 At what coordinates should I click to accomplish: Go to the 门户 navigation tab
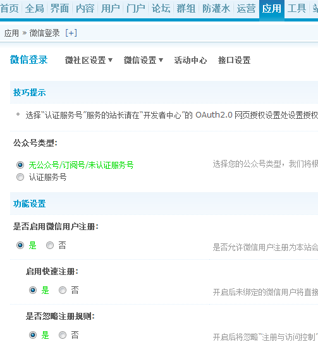click(136, 9)
